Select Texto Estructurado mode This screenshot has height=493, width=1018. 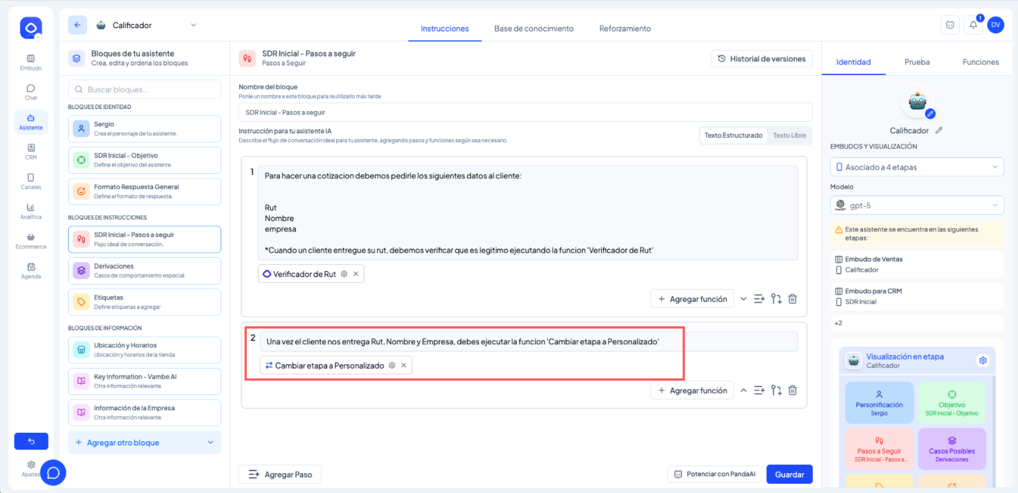[x=733, y=135]
